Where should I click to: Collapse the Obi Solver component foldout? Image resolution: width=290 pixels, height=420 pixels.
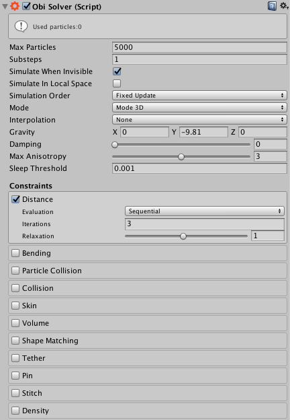[x=5, y=7]
